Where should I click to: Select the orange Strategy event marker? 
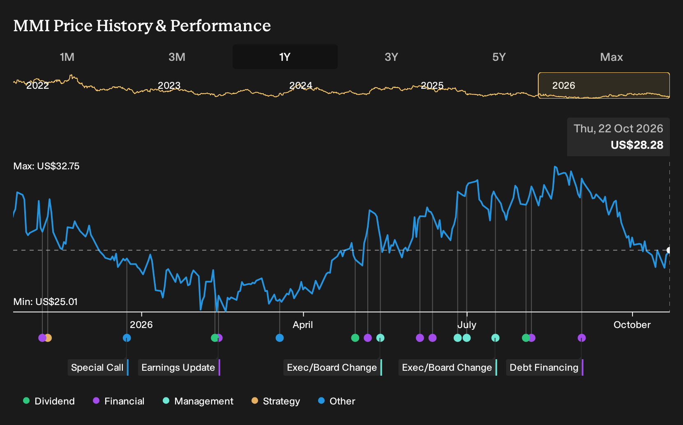click(x=48, y=338)
